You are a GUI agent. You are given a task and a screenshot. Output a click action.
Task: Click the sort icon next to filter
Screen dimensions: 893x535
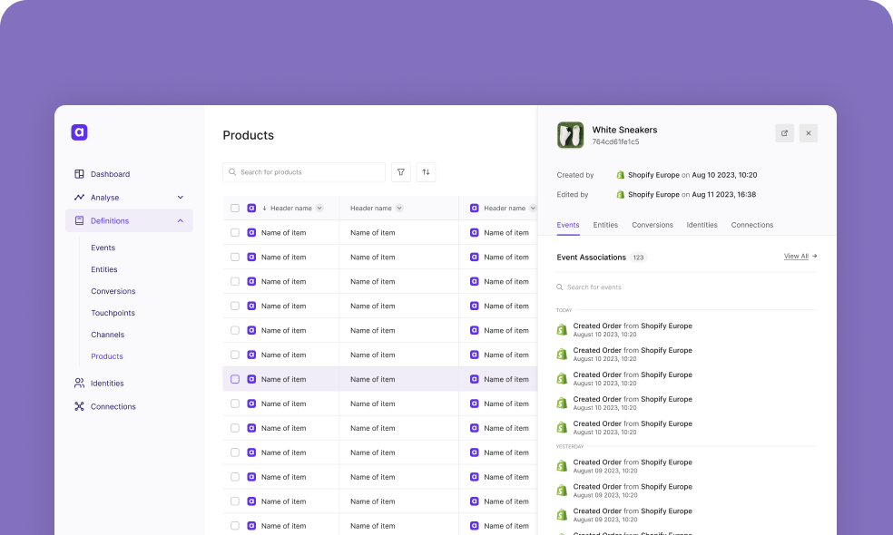click(x=426, y=172)
